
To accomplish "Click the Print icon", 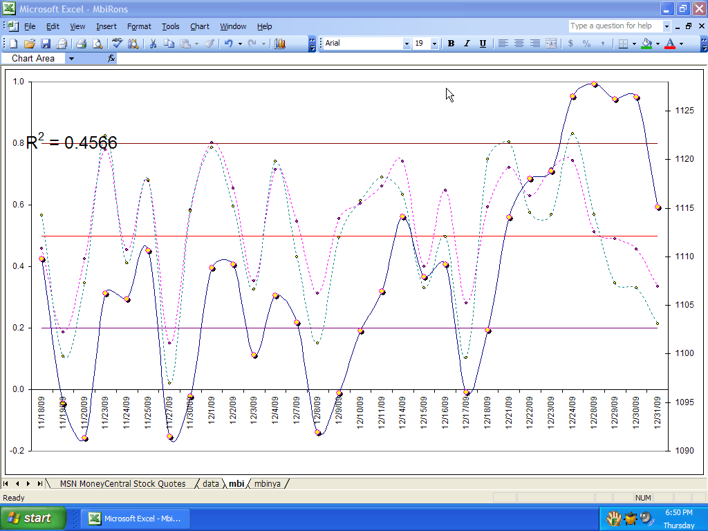I will pyautogui.click(x=81, y=44).
